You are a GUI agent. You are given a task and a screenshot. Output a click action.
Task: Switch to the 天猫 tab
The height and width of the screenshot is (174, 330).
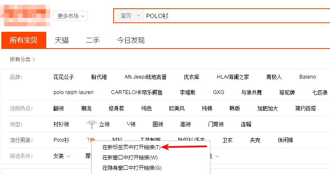point(62,40)
